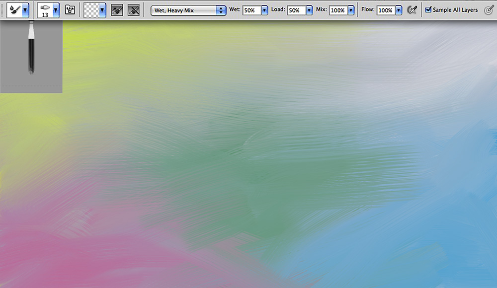Uncheck Sample All Layers checkbox
497x288 pixels.
coord(428,10)
